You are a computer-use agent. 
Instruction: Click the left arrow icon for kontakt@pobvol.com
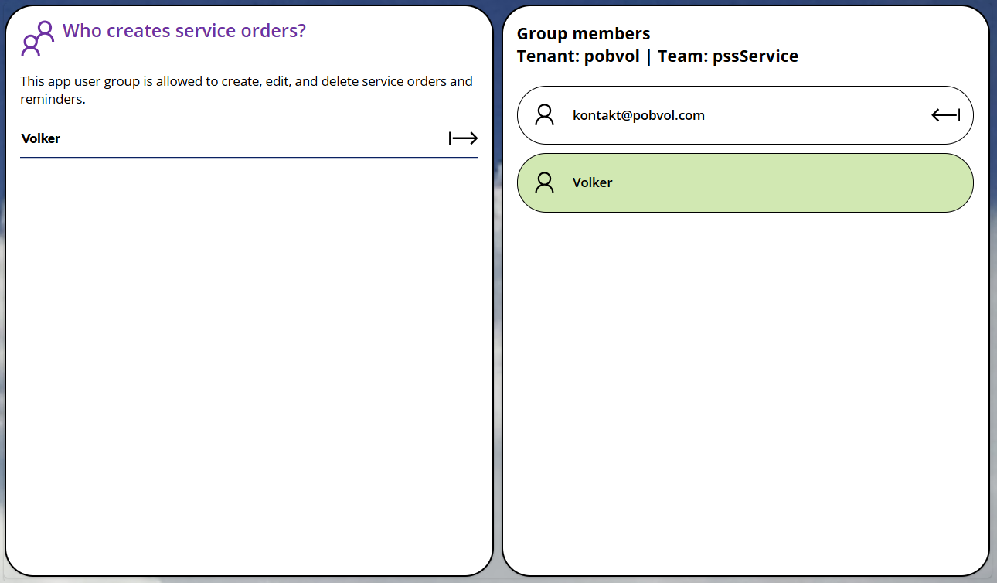point(945,115)
